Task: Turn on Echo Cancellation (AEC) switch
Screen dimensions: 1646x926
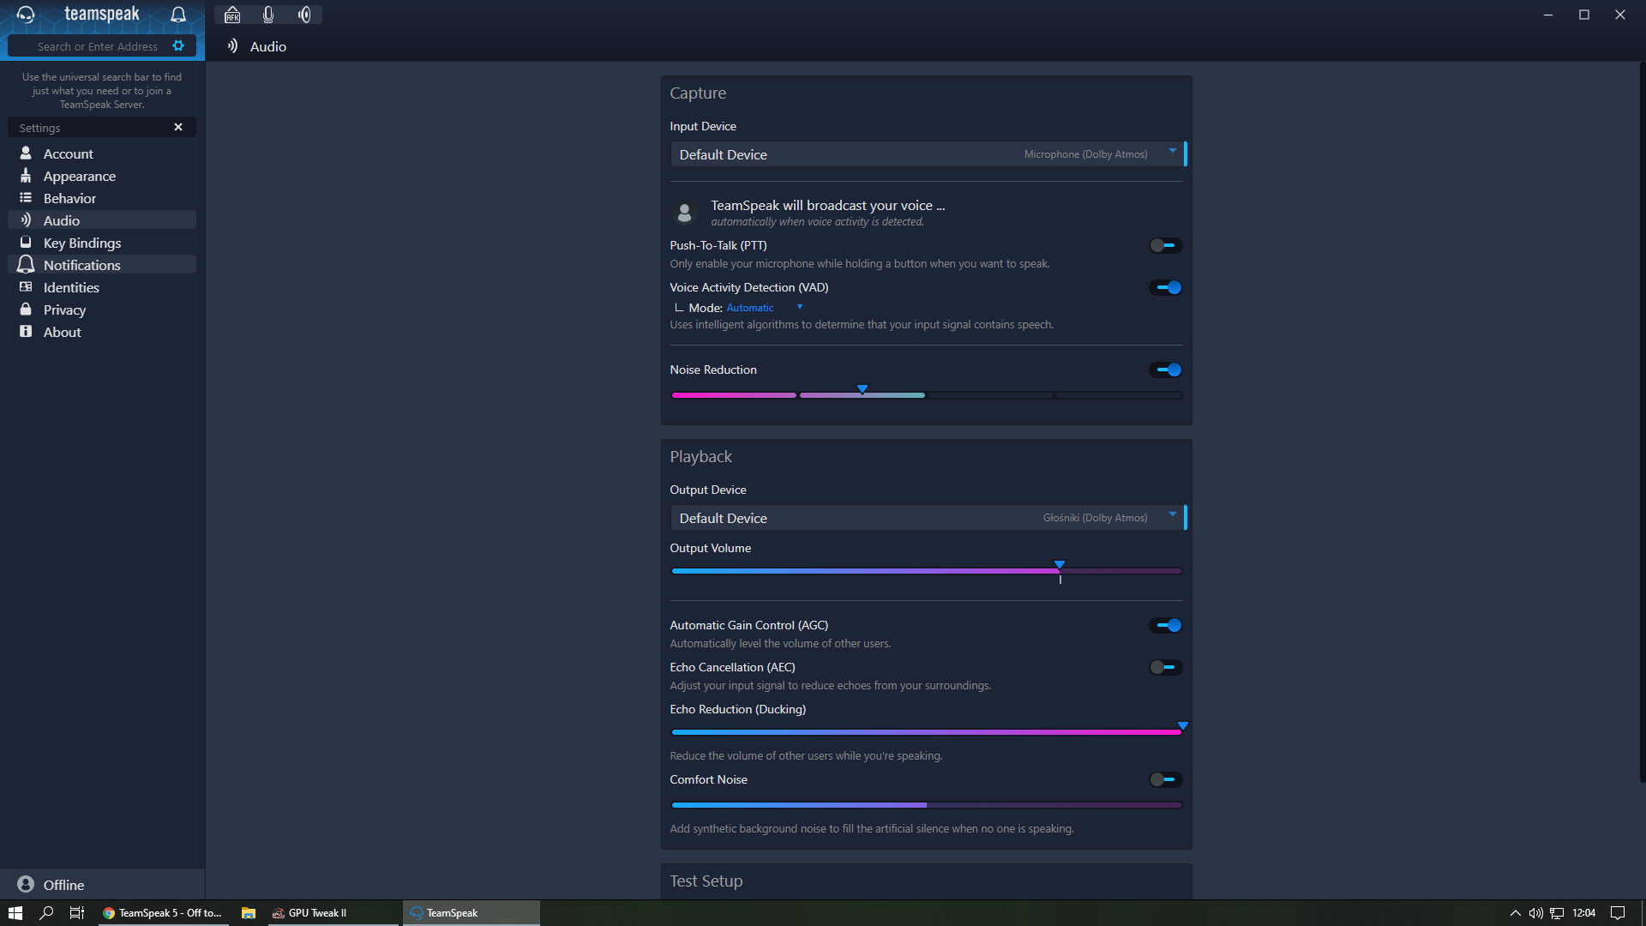Action: [1165, 668]
